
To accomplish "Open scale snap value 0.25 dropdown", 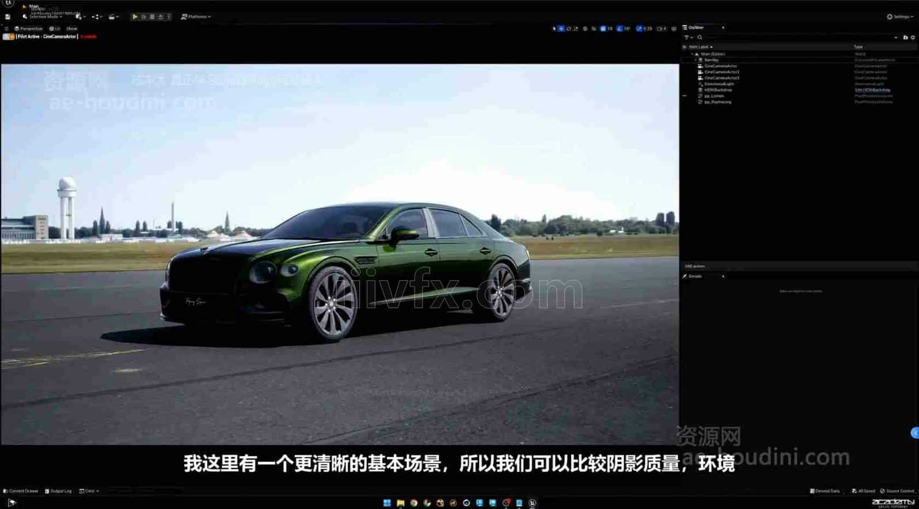I will click(648, 28).
